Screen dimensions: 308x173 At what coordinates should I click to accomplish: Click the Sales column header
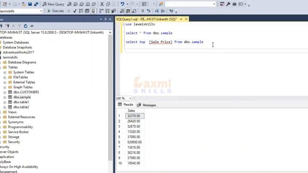point(135,111)
